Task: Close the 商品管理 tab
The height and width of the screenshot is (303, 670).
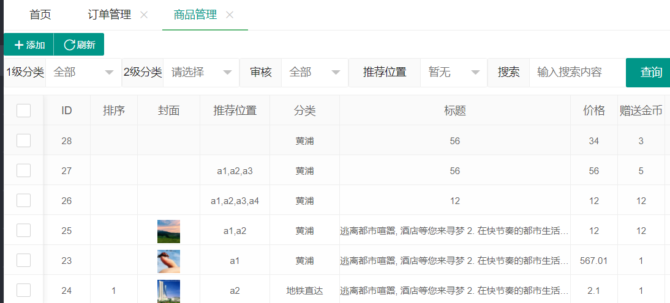Action: (230, 15)
